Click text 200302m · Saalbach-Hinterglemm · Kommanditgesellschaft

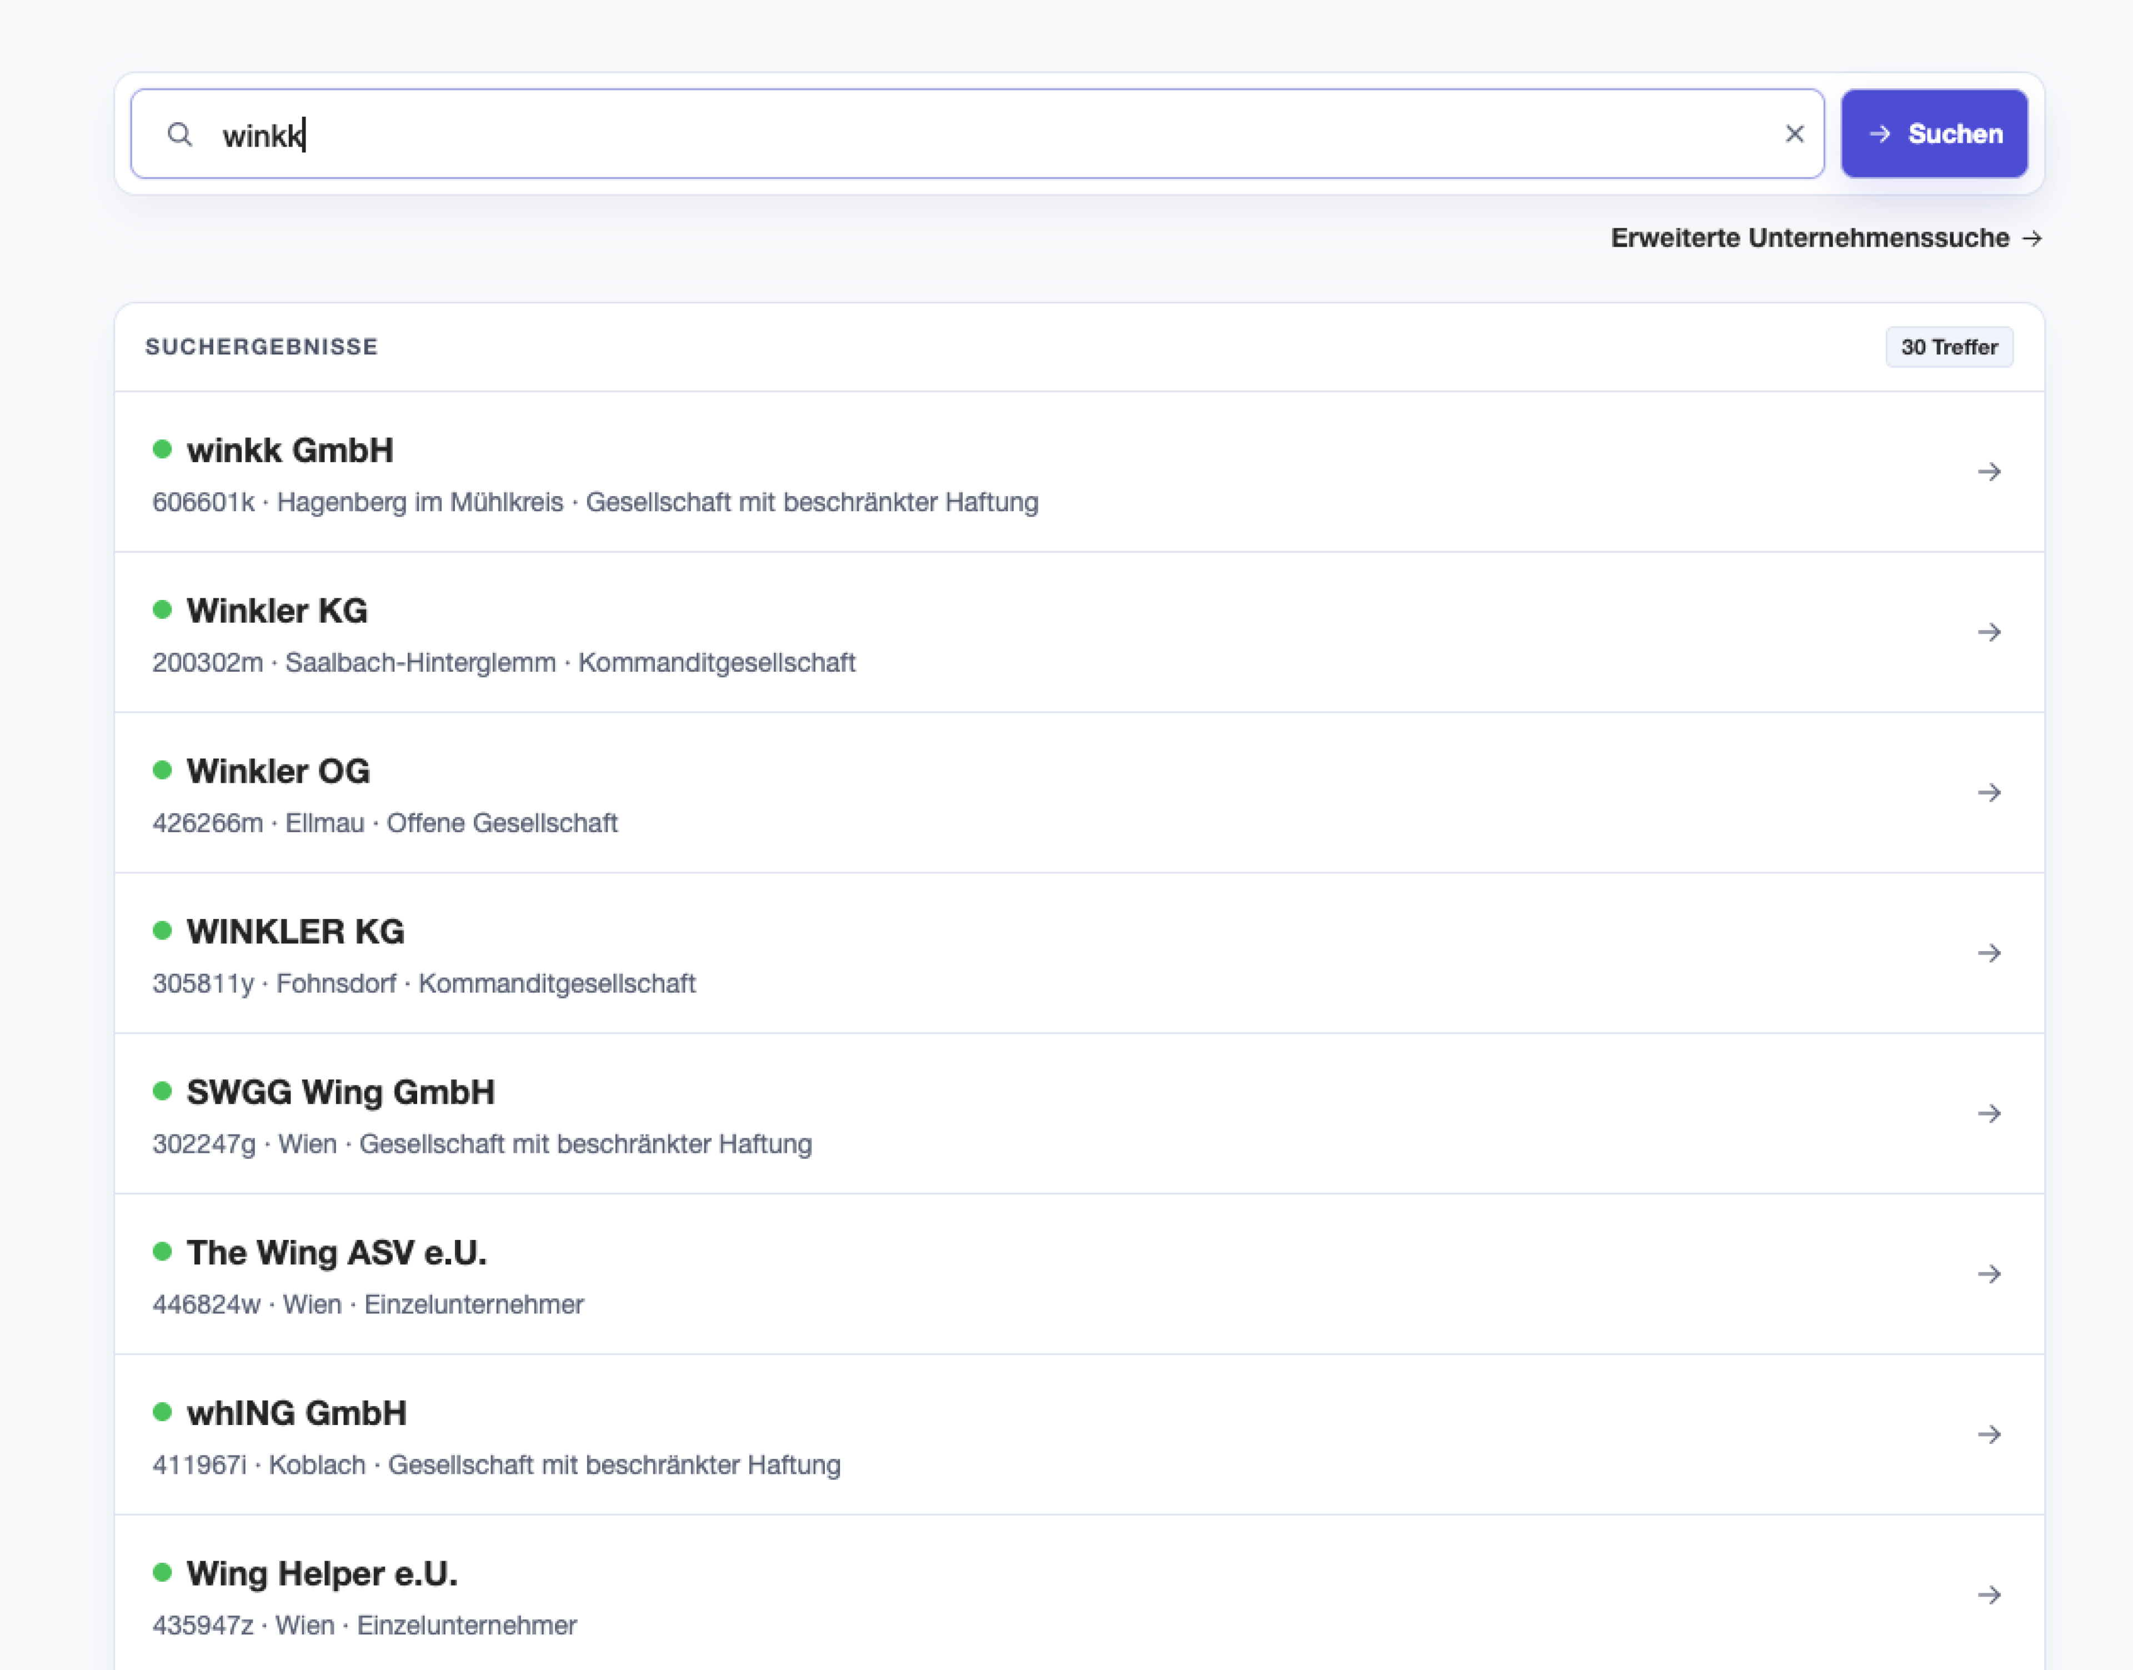[x=503, y=663]
